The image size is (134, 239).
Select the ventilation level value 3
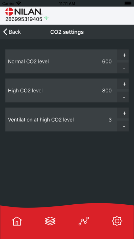(110, 120)
